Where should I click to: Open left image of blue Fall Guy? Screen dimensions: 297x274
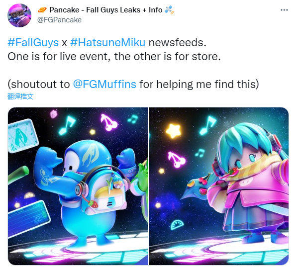[78, 186]
